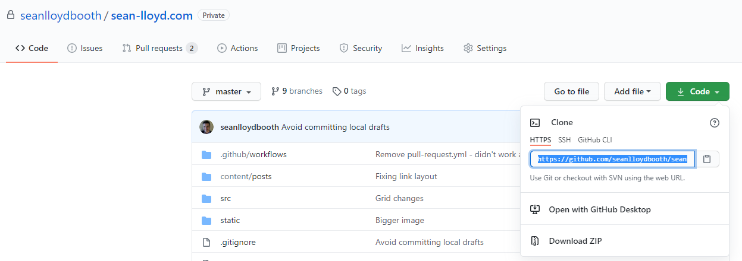This screenshot has height=261, width=742.
Task: Click the Go to file button
Action: 571,91
